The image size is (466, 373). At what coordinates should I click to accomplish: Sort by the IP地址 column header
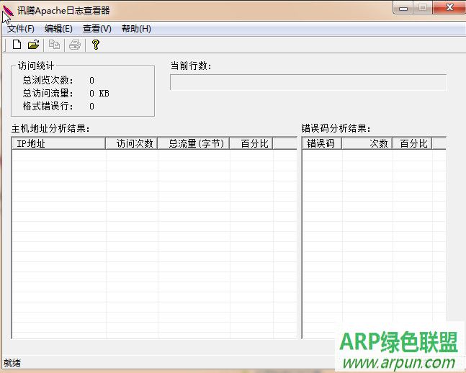coord(59,143)
